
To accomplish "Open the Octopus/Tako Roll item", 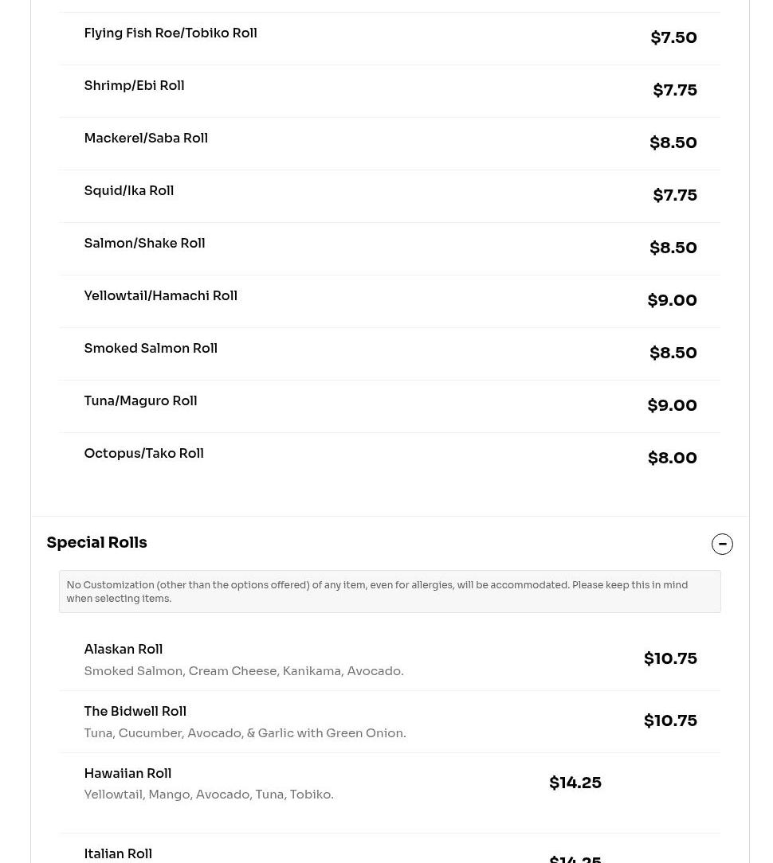I will (143, 454).
